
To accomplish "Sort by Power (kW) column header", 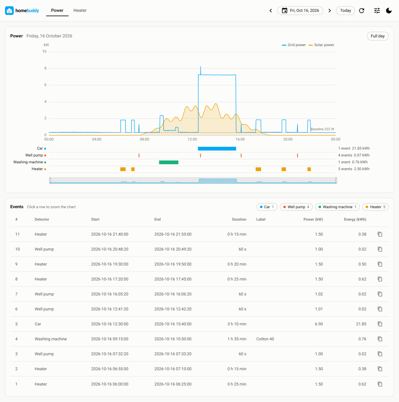I will tap(313, 219).
